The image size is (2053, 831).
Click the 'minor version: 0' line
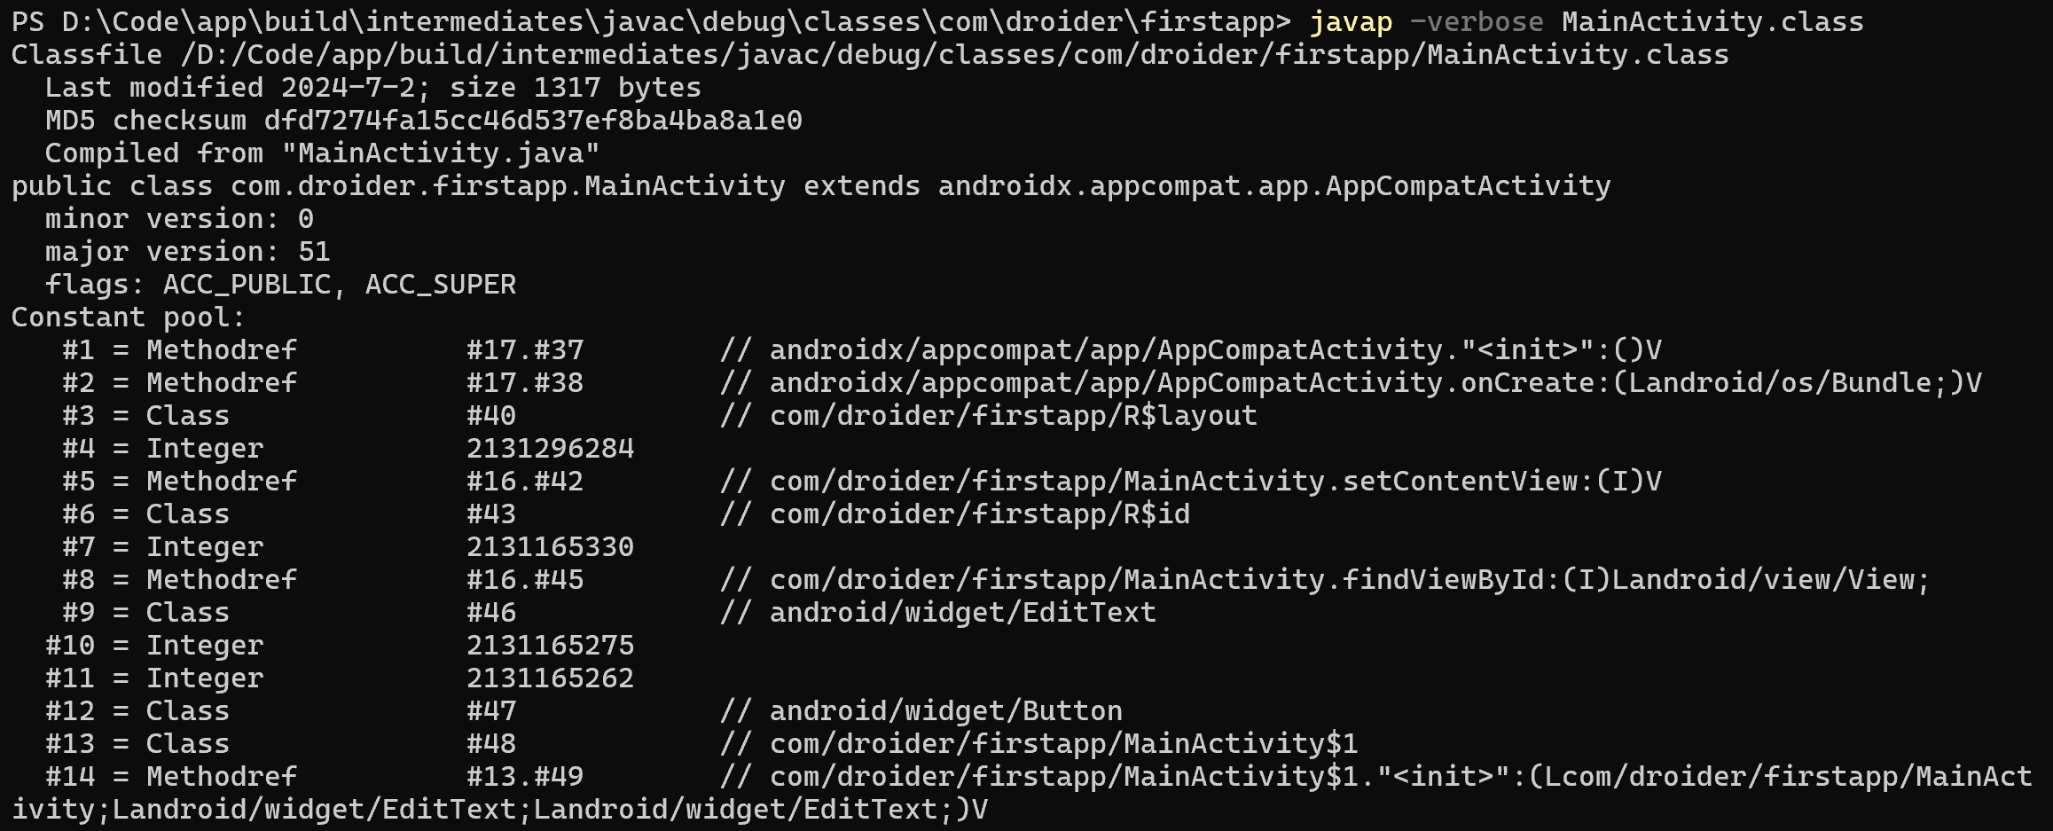tap(179, 218)
